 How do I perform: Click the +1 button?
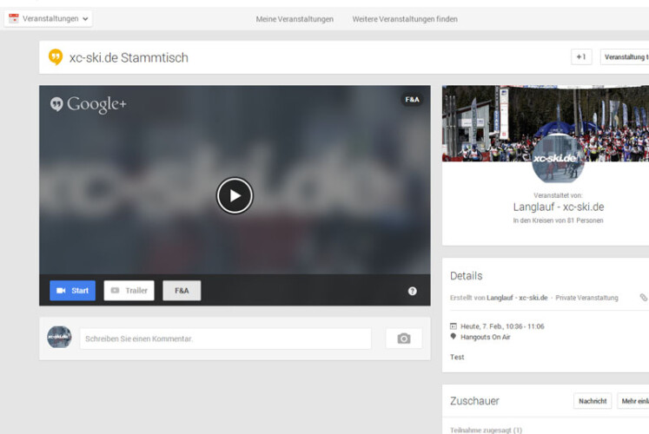(581, 57)
